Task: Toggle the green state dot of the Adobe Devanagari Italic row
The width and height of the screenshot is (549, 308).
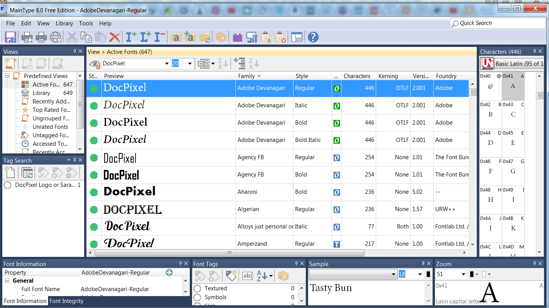Action: pos(94,105)
